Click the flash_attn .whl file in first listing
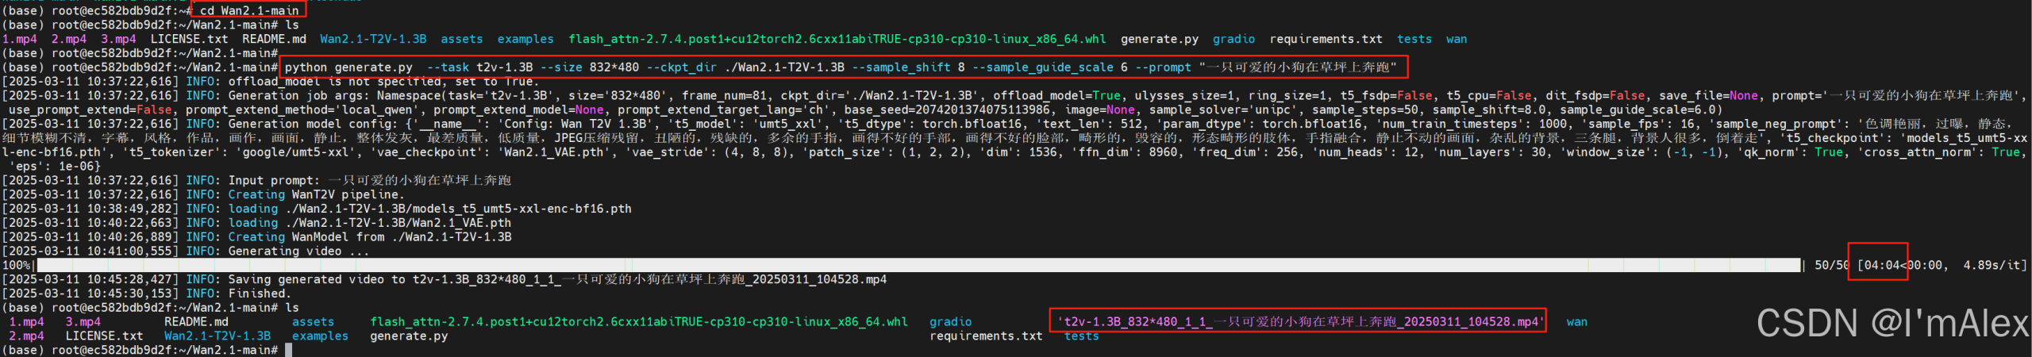The height and width of the screenshot is (357, 2032). (x=837, y=39)
